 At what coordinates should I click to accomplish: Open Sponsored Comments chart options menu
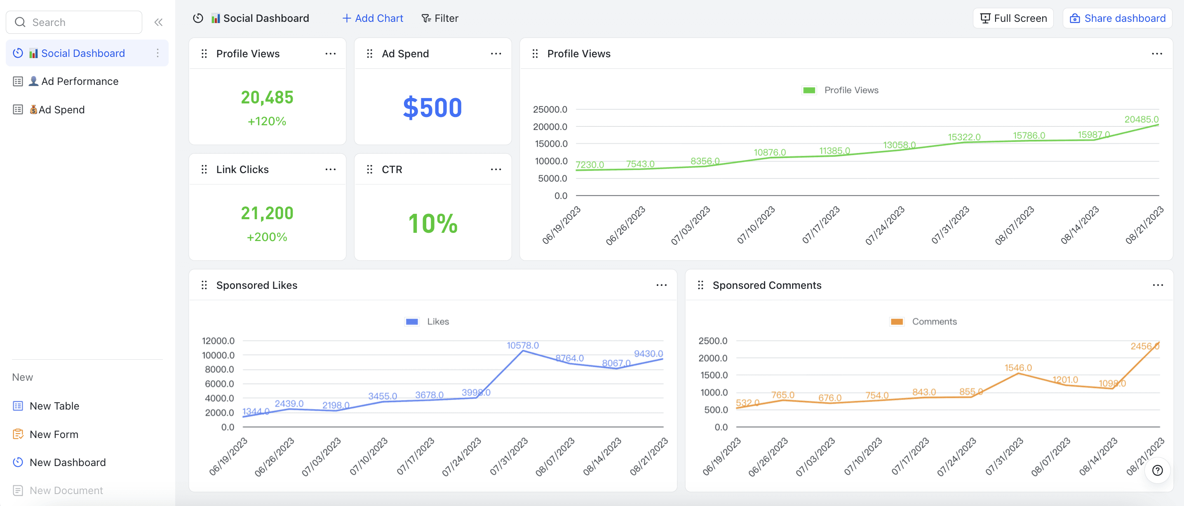click(x=1157, y=286)
